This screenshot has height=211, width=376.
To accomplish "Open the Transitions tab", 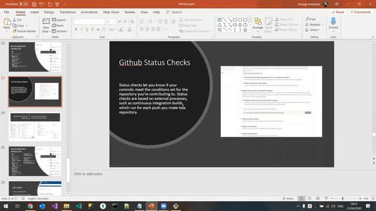I will [68, 12].
